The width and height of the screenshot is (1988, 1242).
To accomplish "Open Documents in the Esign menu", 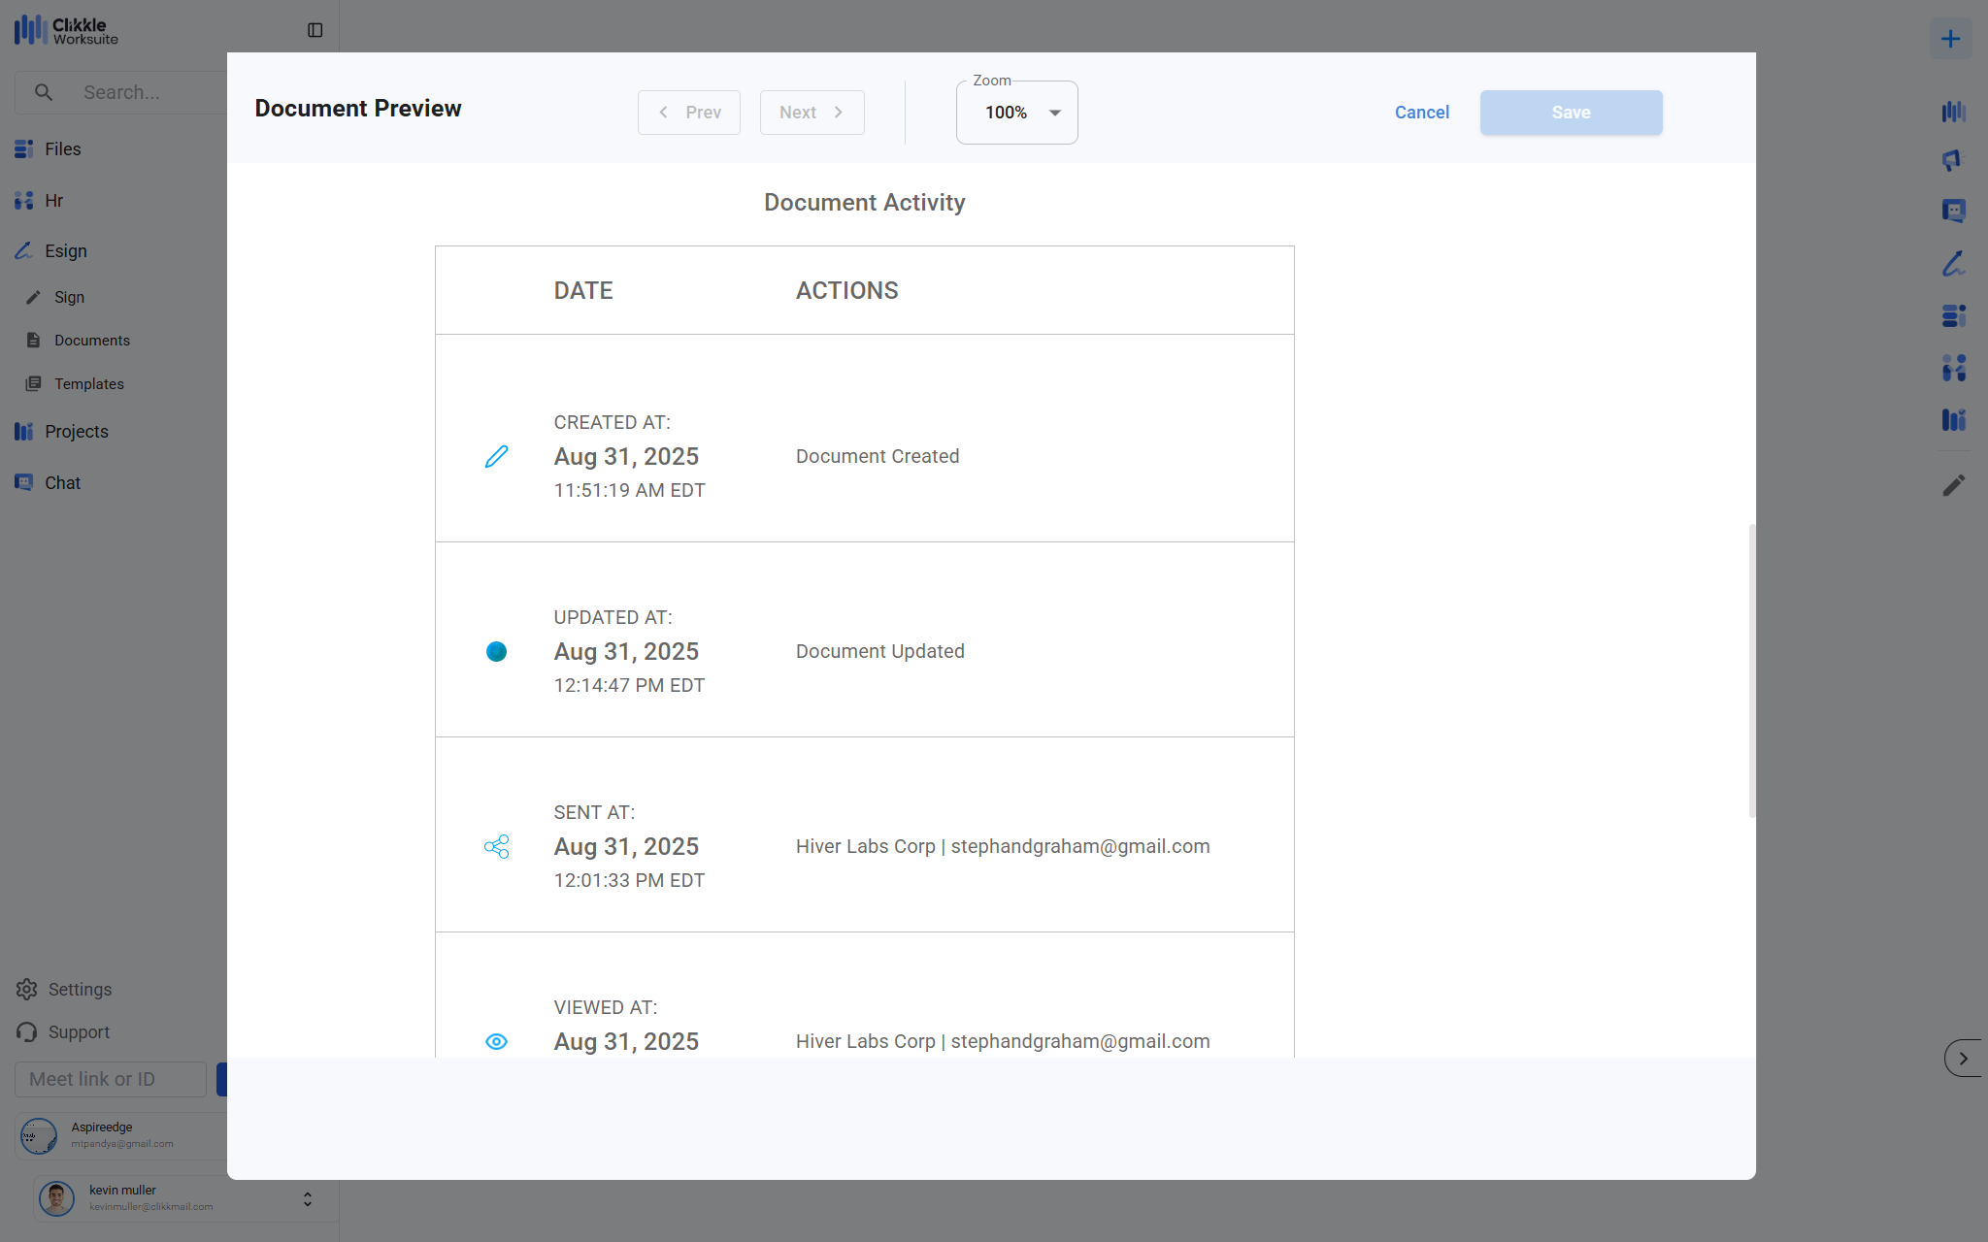I will (91, 341).
